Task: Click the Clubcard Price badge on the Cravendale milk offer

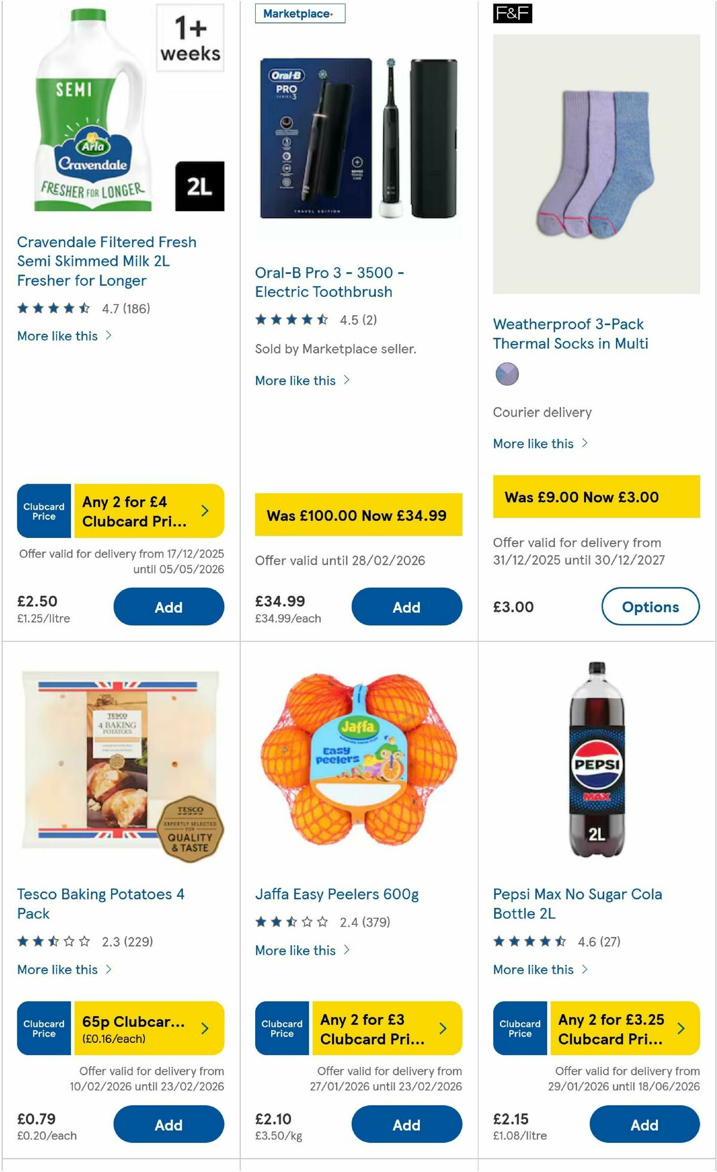Action: click(43, 511)
